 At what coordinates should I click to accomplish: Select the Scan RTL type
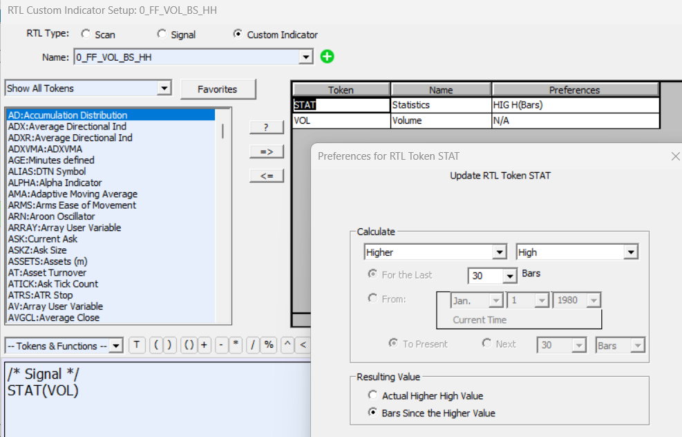point(86,34)
